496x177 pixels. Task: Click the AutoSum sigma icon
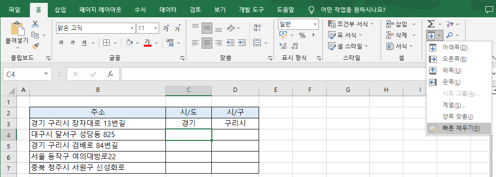pyautogui.click(x=431, y=24)
